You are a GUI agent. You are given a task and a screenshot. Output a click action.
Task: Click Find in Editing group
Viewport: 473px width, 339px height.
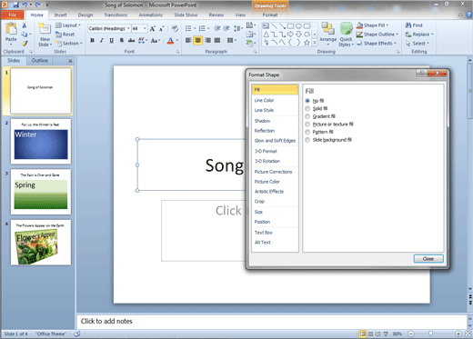click(414, 25)
